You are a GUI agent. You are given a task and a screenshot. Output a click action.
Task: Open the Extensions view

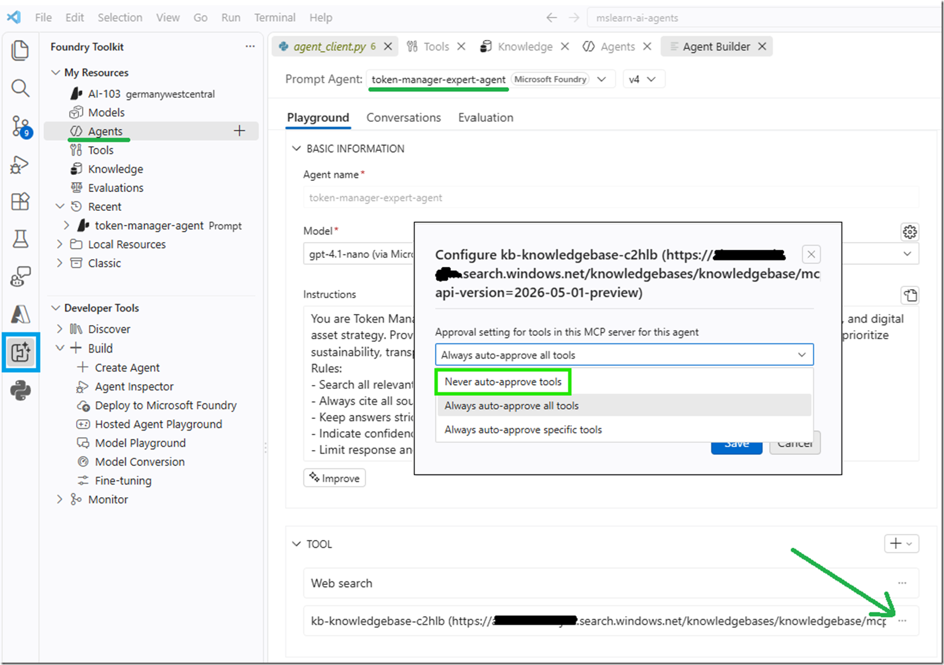[20, 201]
